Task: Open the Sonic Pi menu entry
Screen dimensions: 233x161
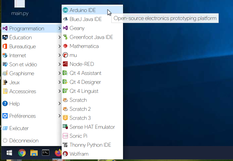Action: tap(92, 136)
